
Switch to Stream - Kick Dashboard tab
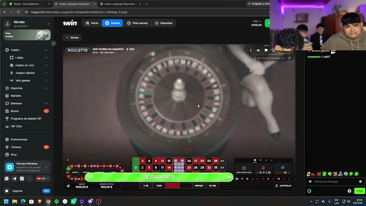point(29,4)
